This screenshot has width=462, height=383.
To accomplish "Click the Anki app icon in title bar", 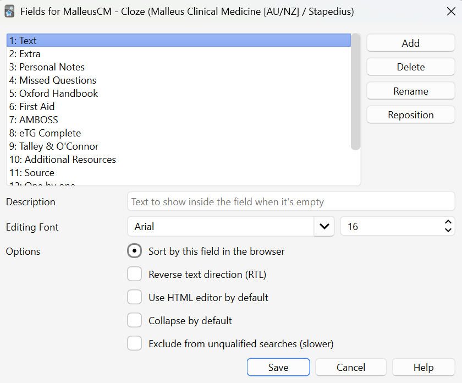I will click(9, 11).
